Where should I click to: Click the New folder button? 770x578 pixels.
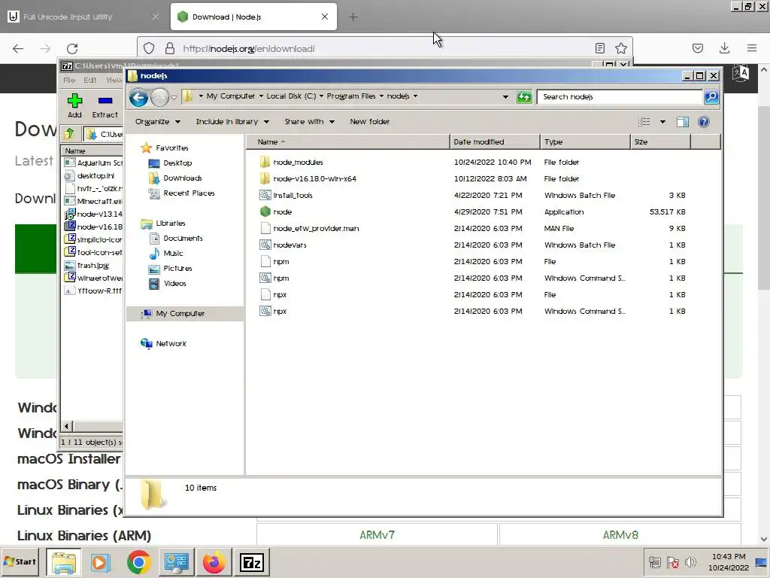click(369, 122)
